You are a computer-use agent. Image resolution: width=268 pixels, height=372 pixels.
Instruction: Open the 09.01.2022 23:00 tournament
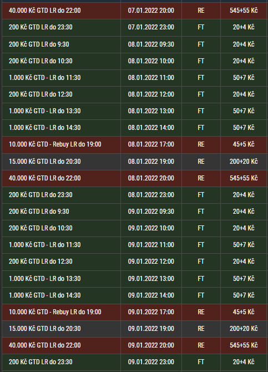pyautogui.click(x=134, y=362)
